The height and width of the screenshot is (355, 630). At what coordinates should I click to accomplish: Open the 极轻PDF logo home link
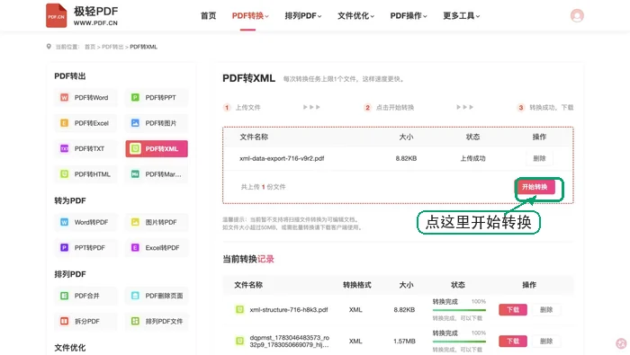point(82,15)
